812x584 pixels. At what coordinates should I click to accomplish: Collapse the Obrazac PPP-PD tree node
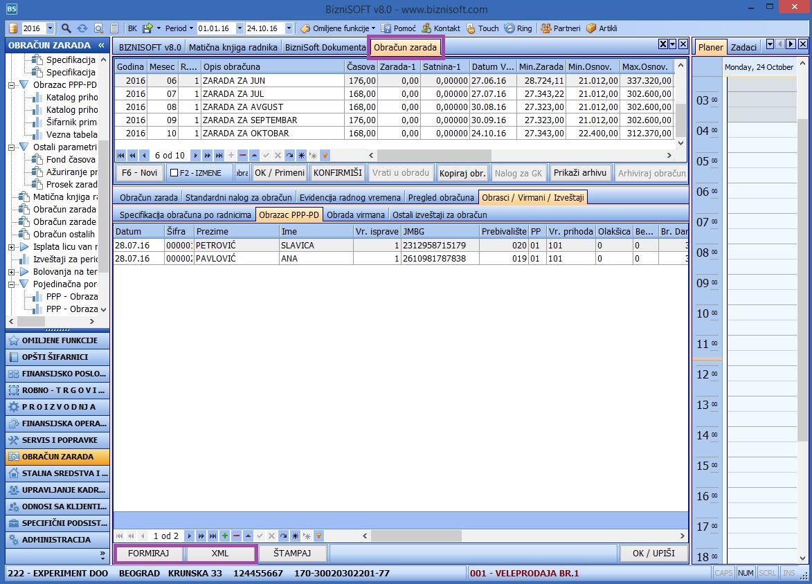[x=11, y=85]
